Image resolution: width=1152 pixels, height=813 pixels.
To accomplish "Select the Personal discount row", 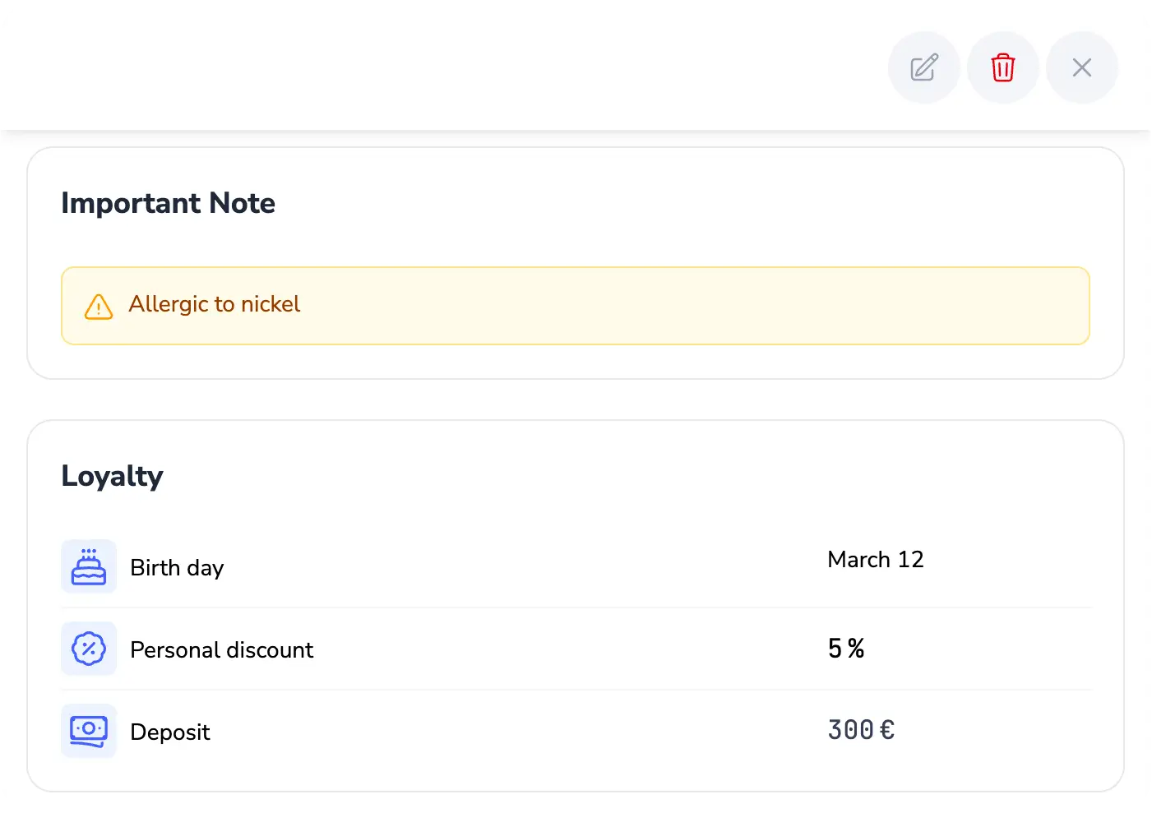I will click(x=576, y=649).
